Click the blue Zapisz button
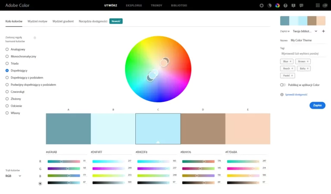Viewport: 331px width, 194px height. click(x=317, y=105)
